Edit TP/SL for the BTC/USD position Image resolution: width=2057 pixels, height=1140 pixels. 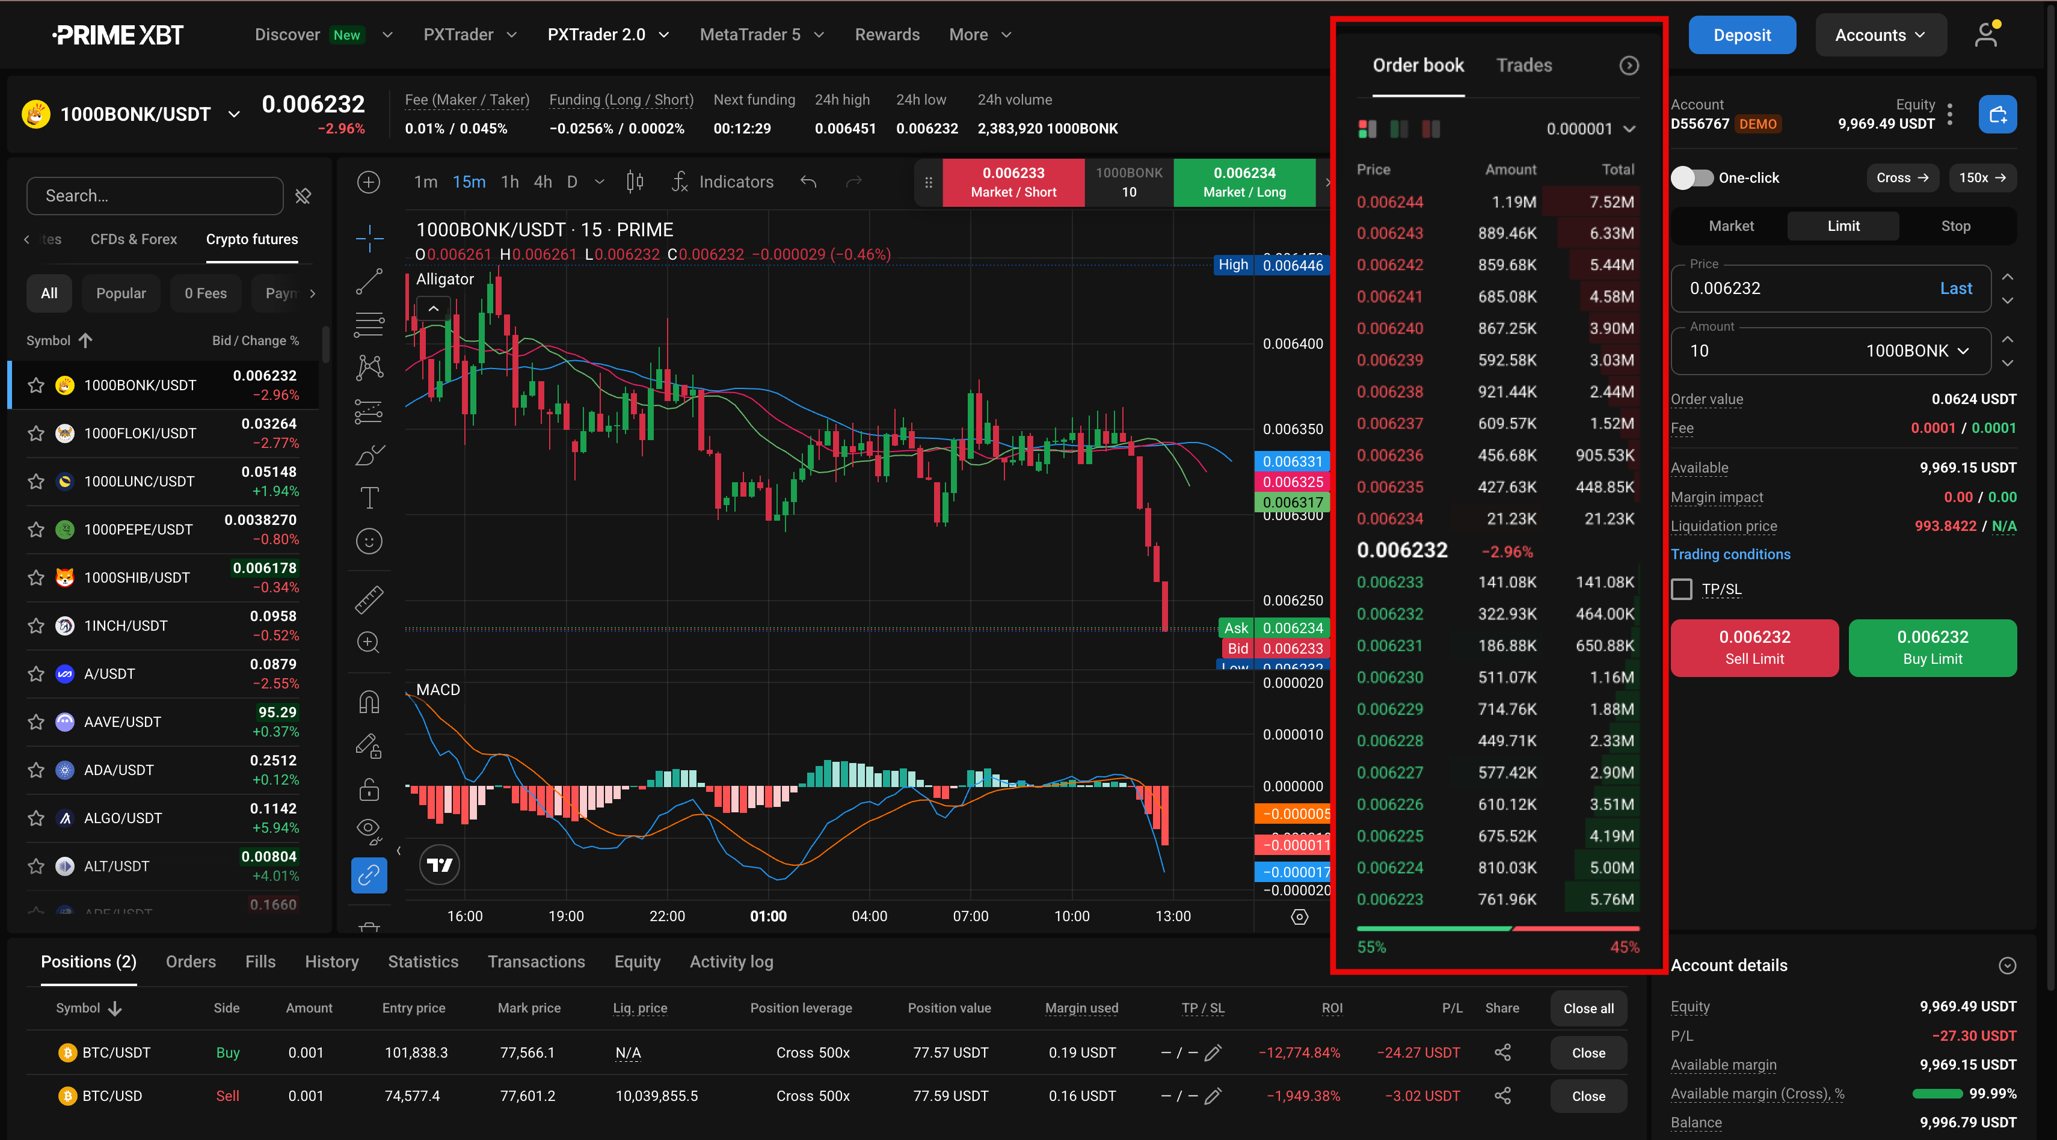coord(1212,1096)
